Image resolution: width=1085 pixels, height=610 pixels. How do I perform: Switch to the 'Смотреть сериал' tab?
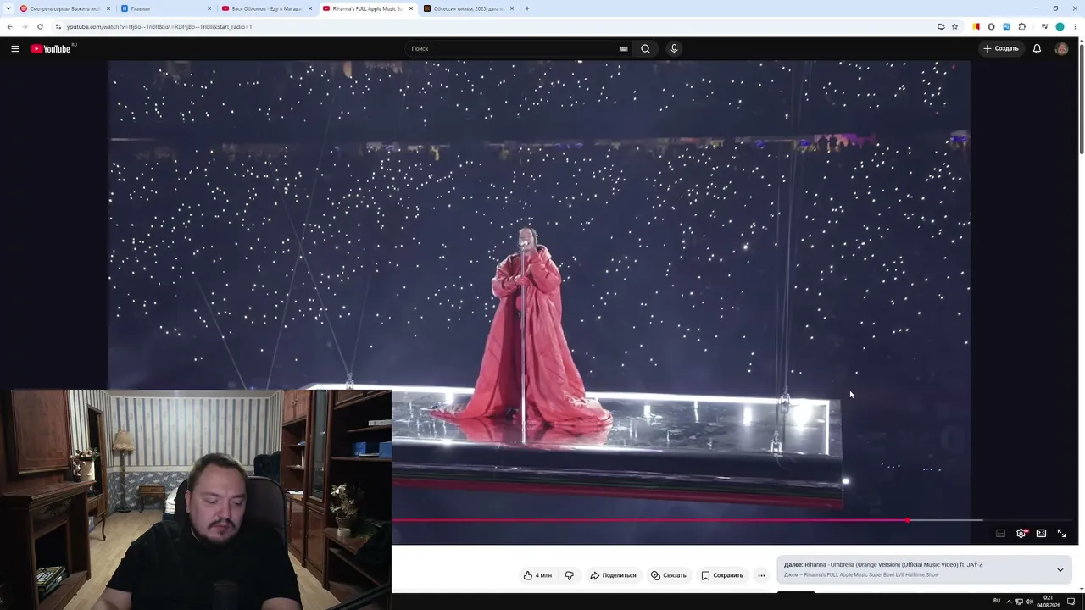click(64, 8)
